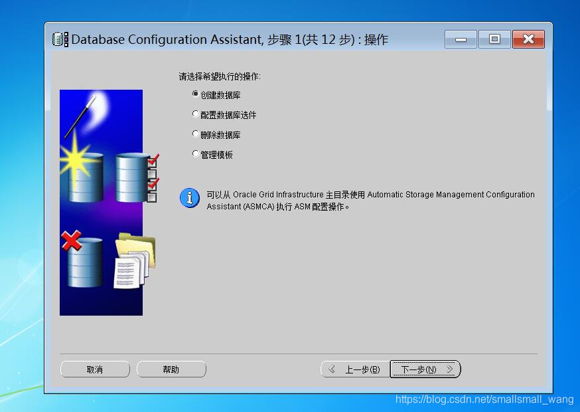This screenshot has height=412, width=580.
Task: Close the Database Configuration Assistant window
Action: coord(529,39)
